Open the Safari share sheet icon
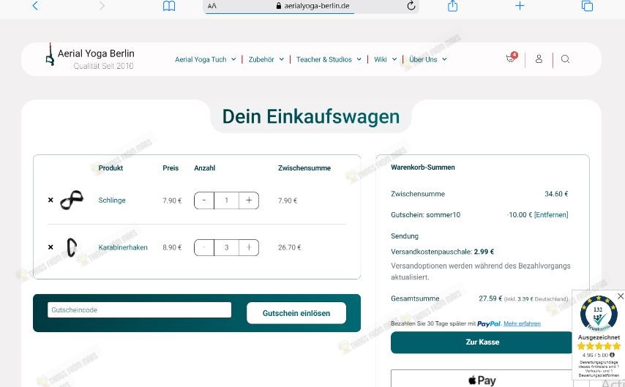 click(x=452, y=6)
